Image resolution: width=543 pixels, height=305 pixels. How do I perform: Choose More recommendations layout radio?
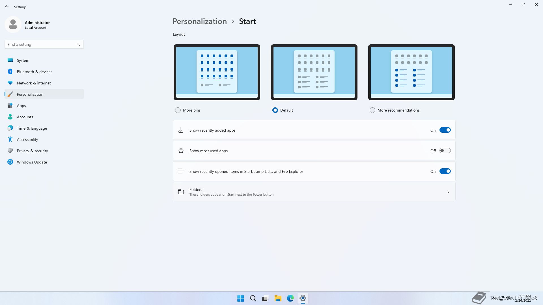point(372,110)
